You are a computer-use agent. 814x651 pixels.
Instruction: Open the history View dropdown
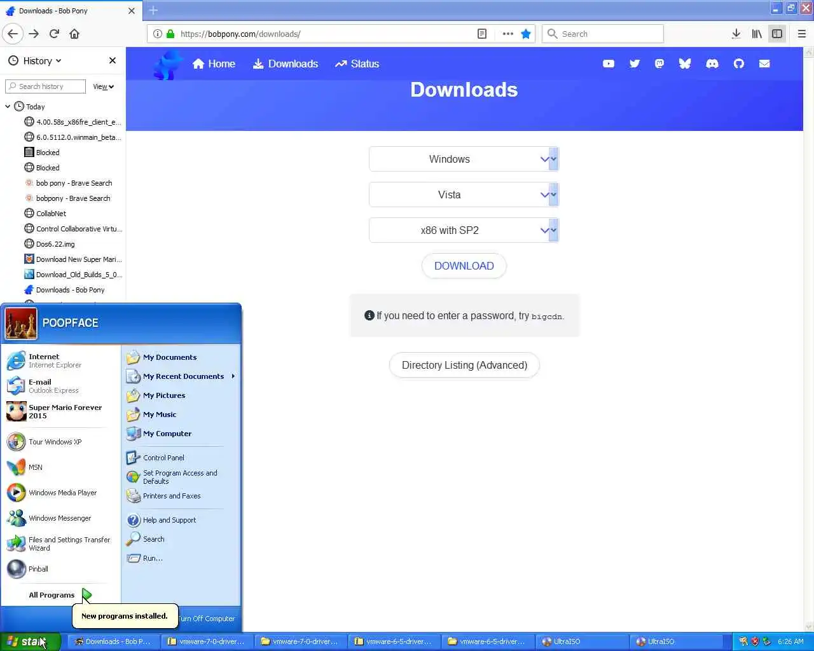click(103, 86)
